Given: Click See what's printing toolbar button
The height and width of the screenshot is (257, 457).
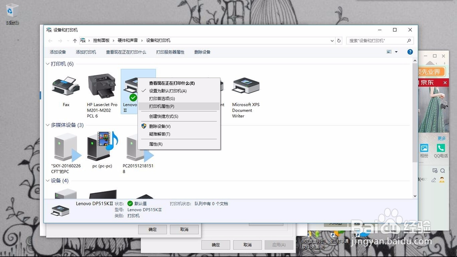Looking at the screenshot, I should coord(126,52).
